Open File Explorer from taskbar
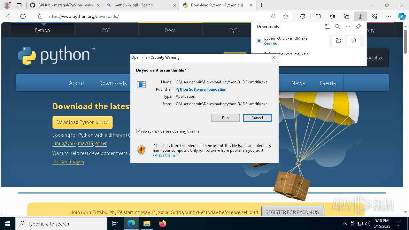 [147, 224]
